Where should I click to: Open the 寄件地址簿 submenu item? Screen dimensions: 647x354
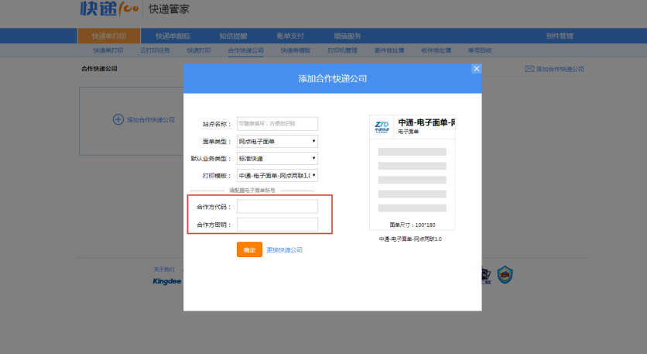tap(389, 50)
